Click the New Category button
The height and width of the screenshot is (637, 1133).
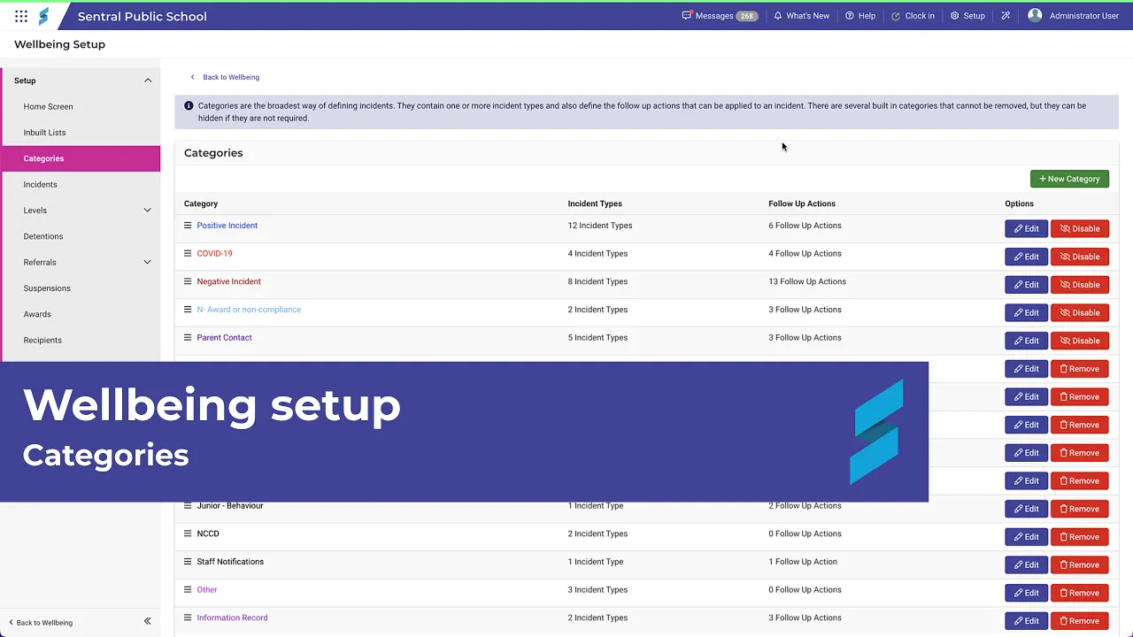(x=1069, y=179)
